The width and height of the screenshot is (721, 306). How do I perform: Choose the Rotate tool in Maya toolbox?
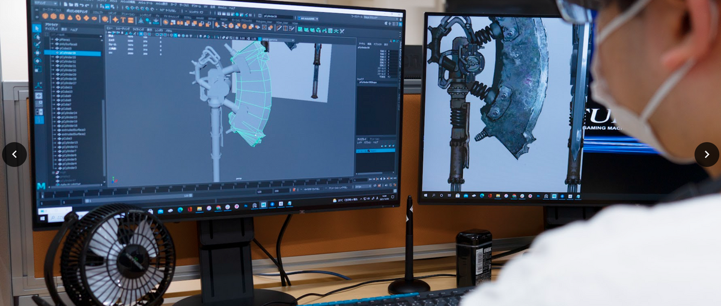click(x=37, y=61)
